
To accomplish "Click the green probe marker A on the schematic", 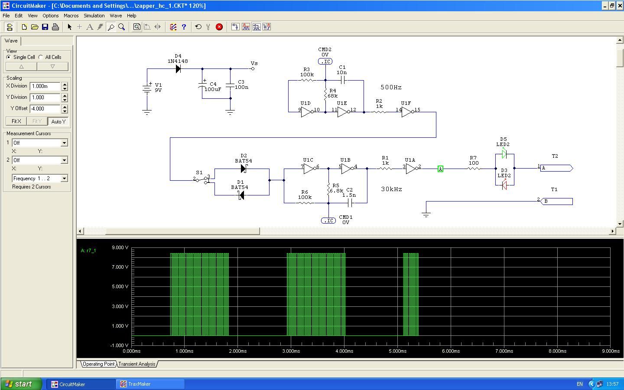I will (x=440, y=169).
